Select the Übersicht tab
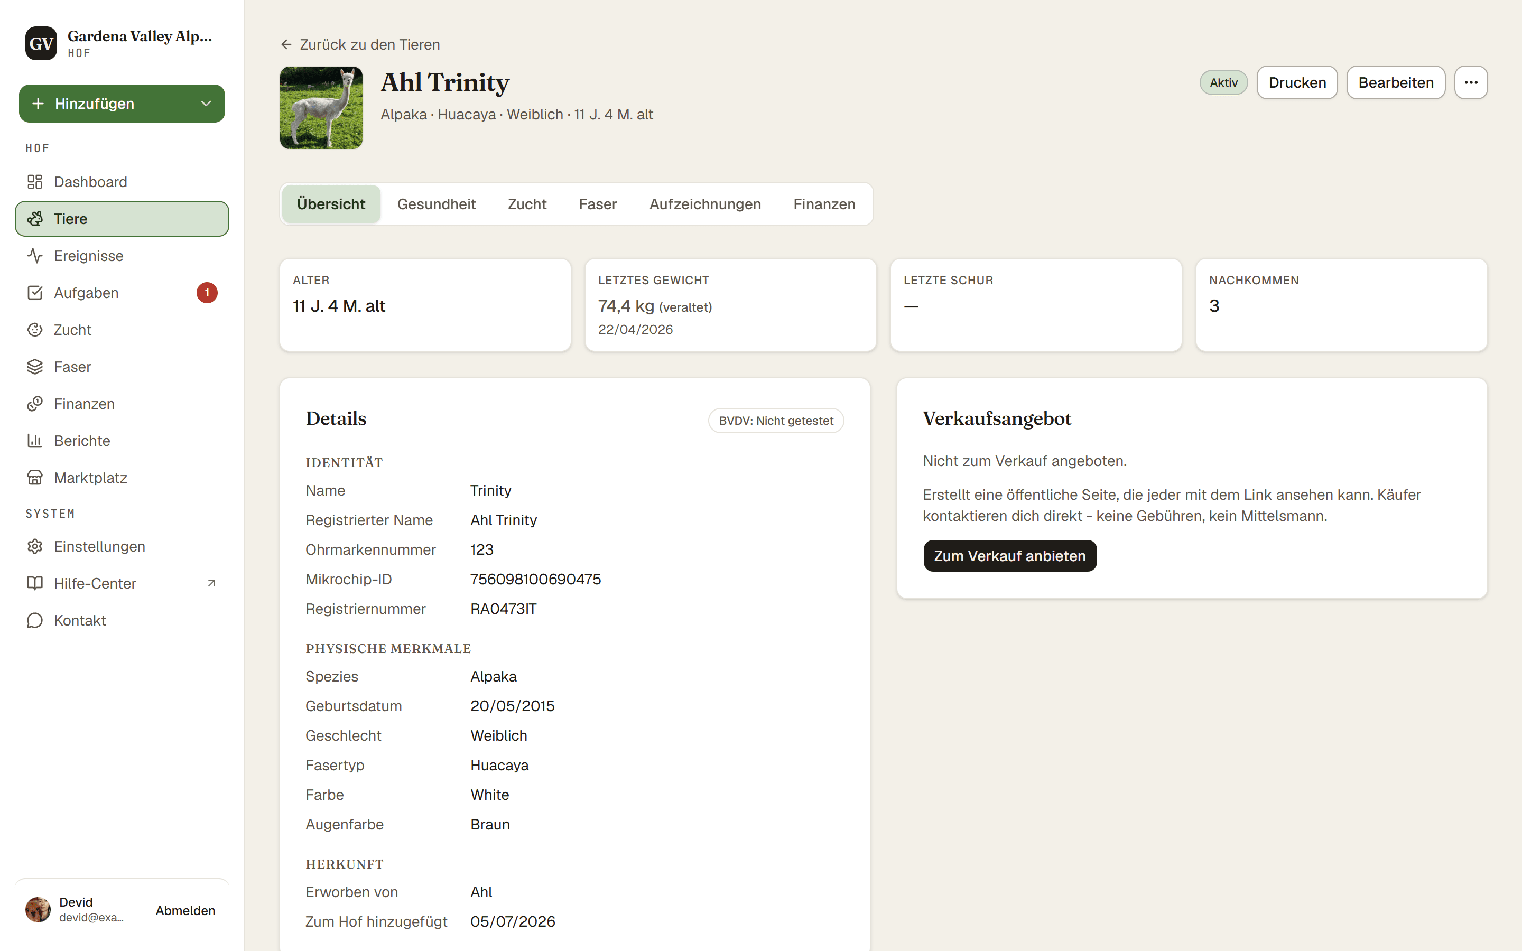 point(331,204)
